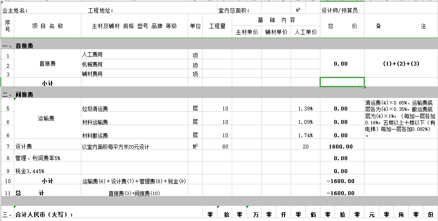Click the (1)+(2)+(3) remark cell

(x=401, y=64)
